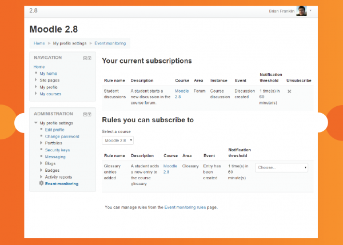Open the Event monitoring rules page link
This screenshot has width=343, height=245.
click(x=185, y=207)
